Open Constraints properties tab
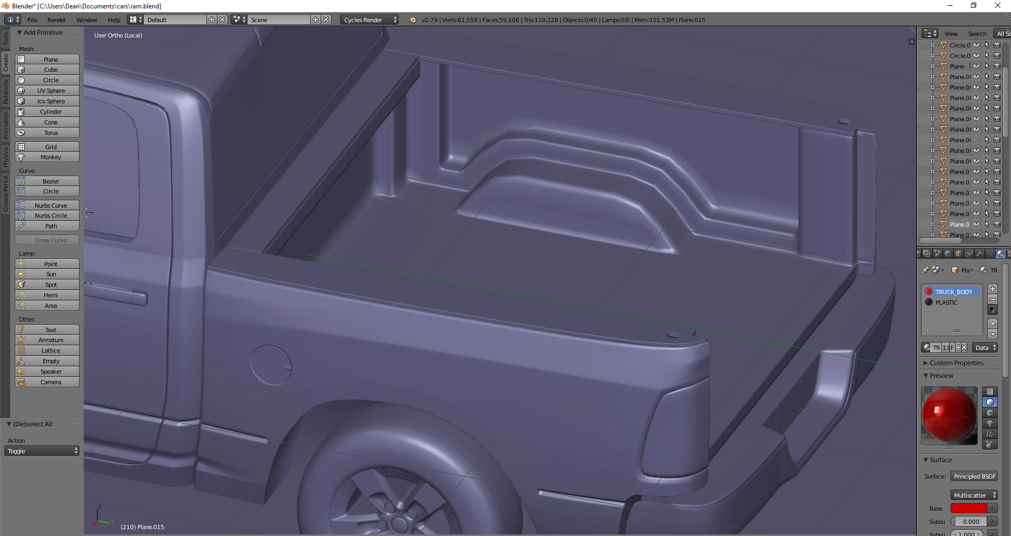 (969, 254)
